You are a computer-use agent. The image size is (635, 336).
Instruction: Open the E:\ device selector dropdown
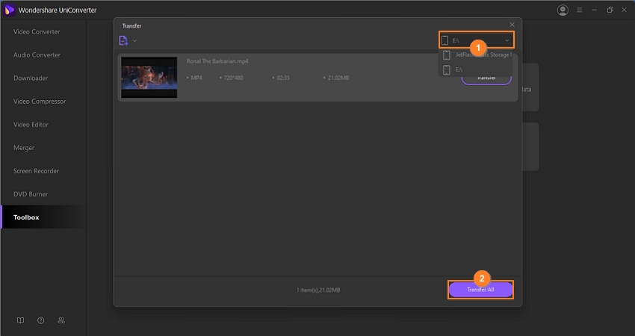pyautogui.click(x=477, y=40)
